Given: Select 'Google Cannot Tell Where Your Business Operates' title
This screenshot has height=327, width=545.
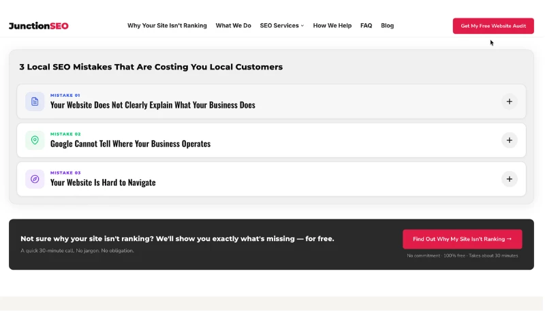Looking at the screenshot, I should (130, 144).
